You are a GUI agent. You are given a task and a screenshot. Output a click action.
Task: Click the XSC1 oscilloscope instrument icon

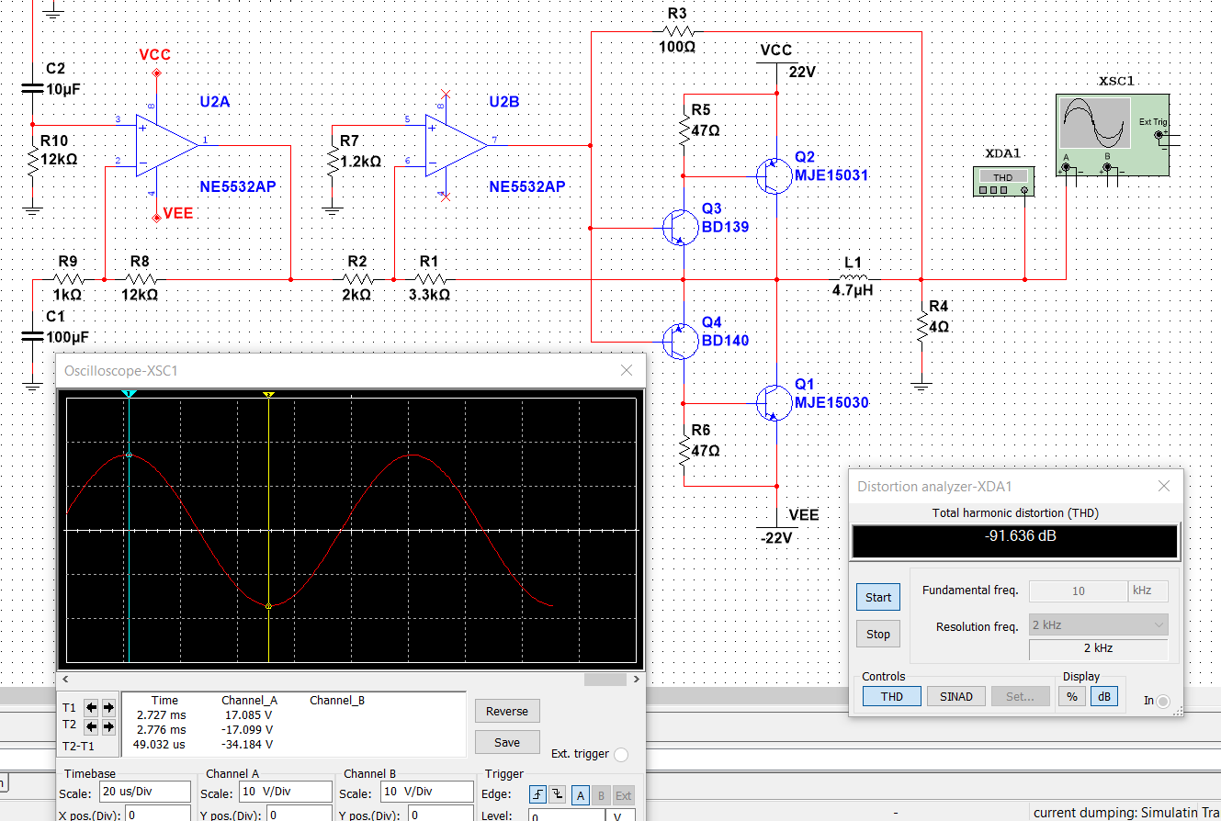(1112, 135)
